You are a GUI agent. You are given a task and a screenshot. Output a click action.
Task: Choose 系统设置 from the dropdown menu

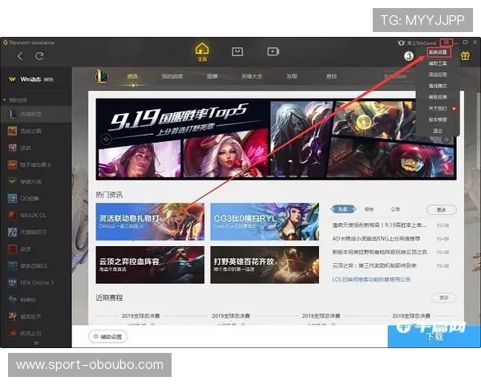[x=438, y=52]
